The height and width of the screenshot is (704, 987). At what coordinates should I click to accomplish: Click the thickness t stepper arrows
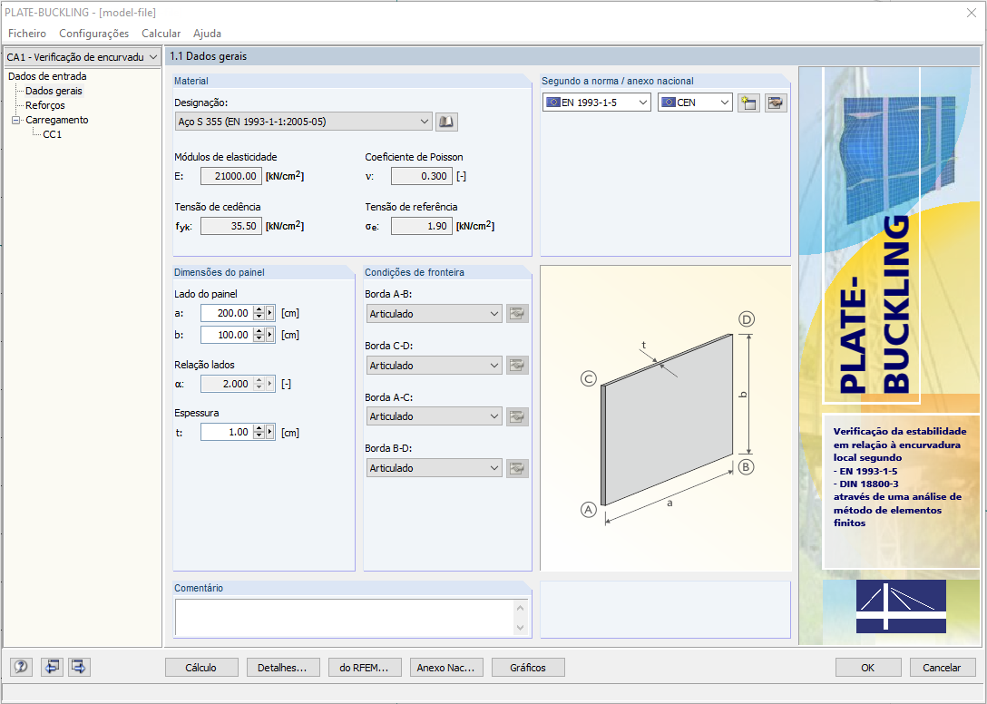tap(259, 432)
